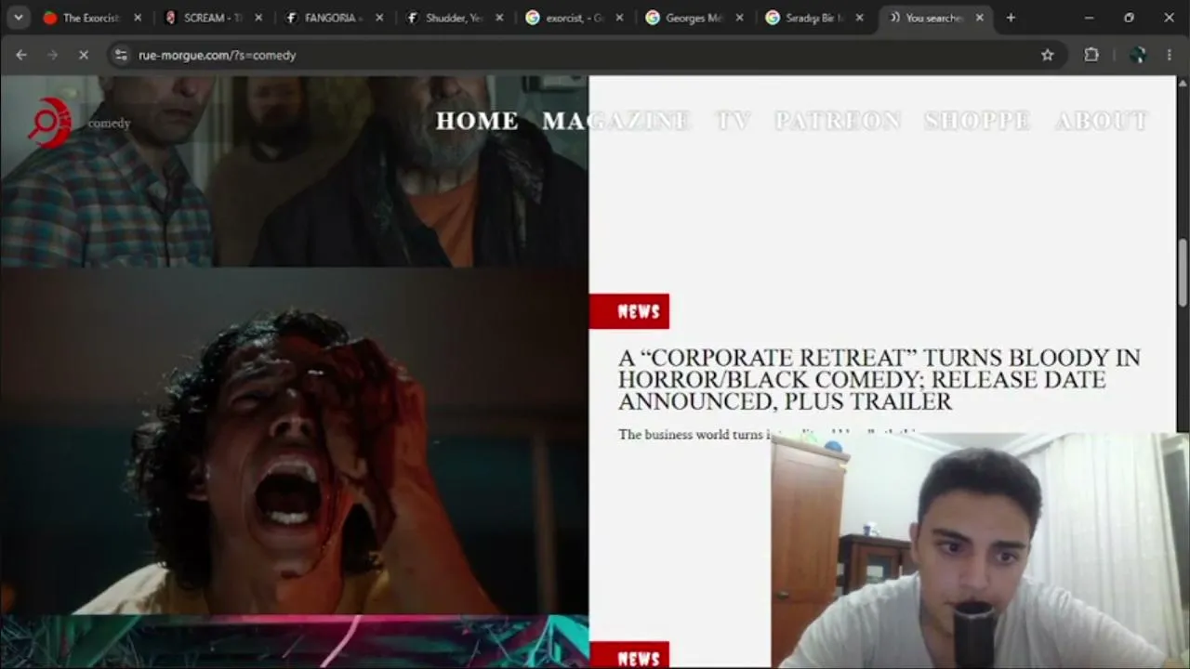Close the Shudder tab
This screenshot has height=669, width=1190.
[500, 18]
